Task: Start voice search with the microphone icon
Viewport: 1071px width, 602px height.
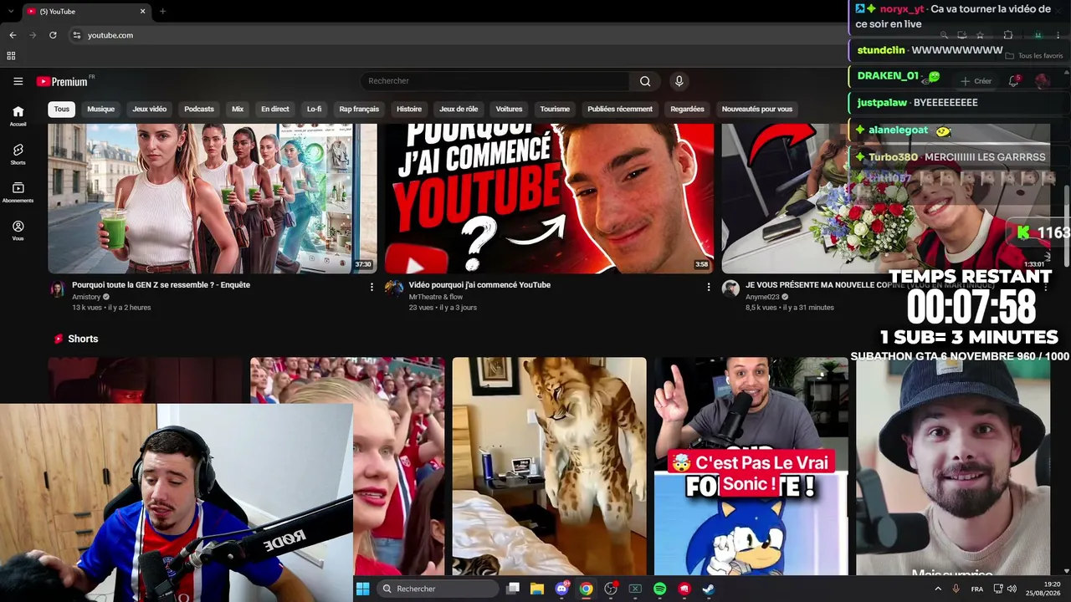Action: pos(679,81)
